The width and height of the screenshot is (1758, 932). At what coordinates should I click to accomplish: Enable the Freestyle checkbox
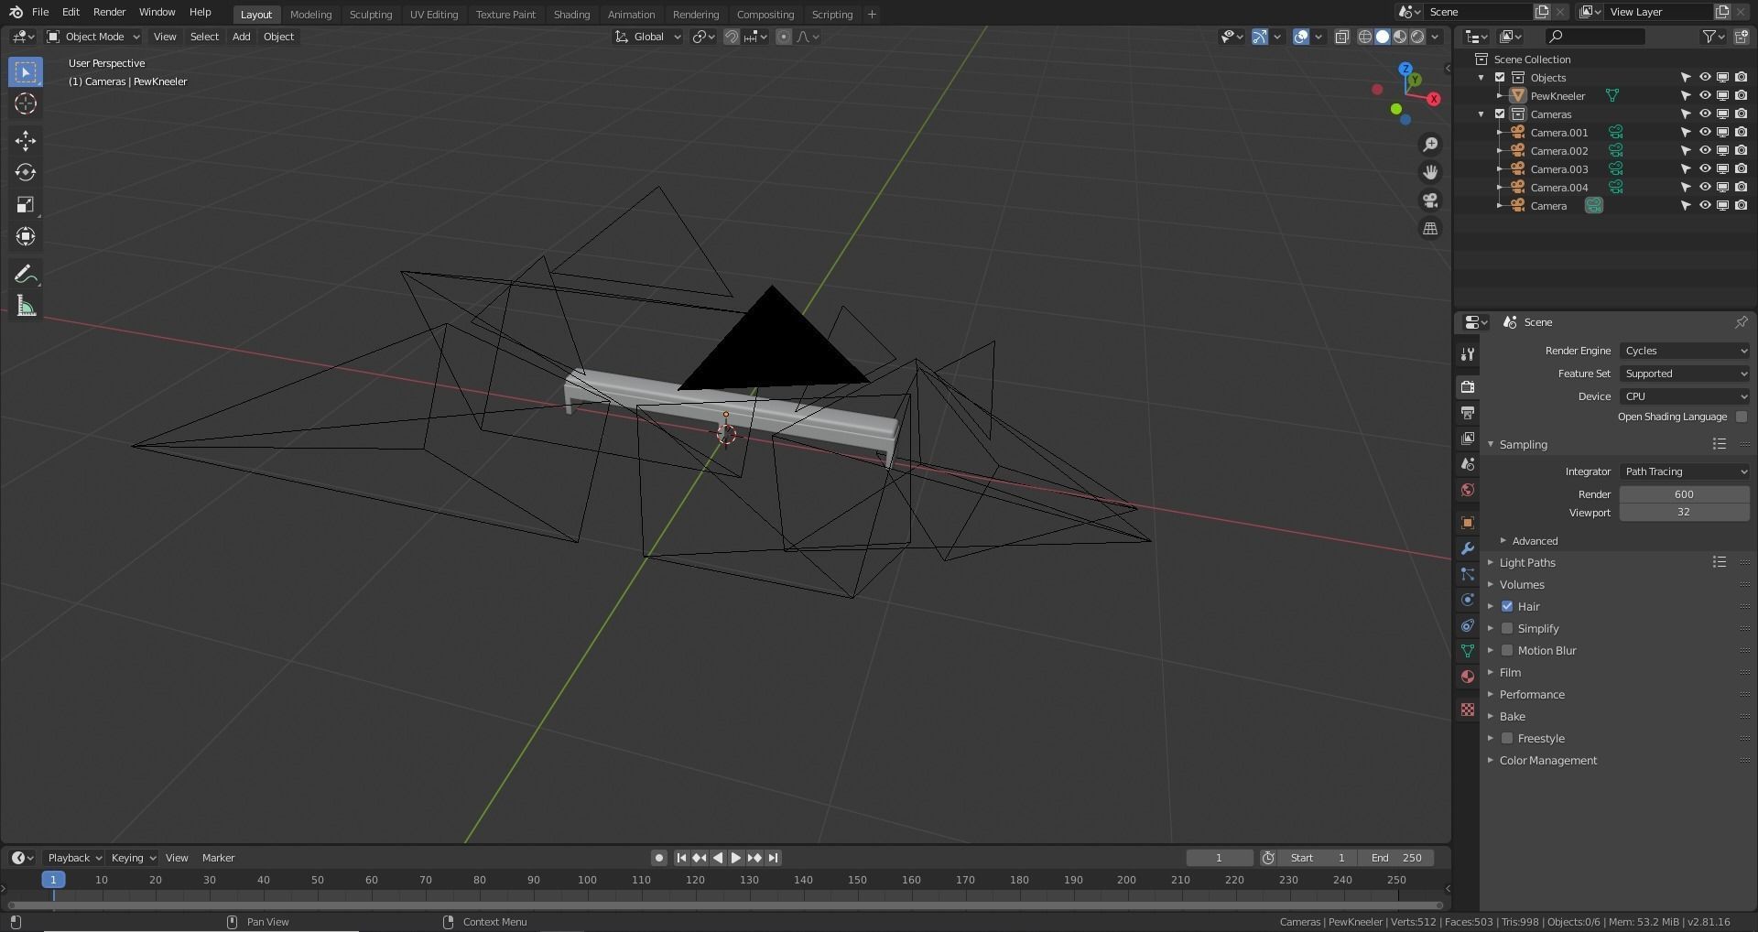coord(1507,739)
